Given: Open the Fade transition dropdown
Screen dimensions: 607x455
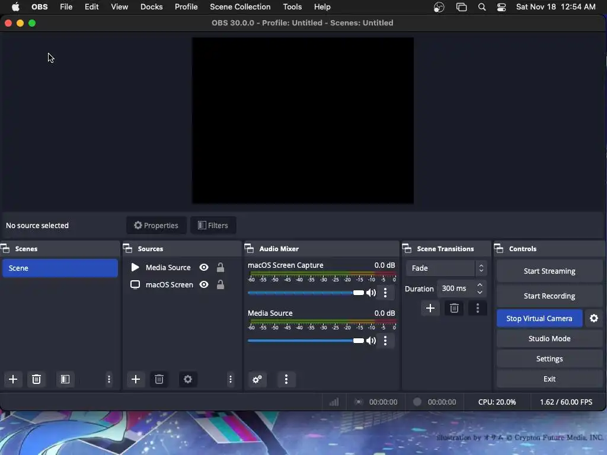Looking at the screenshot, I should point(446,268).
